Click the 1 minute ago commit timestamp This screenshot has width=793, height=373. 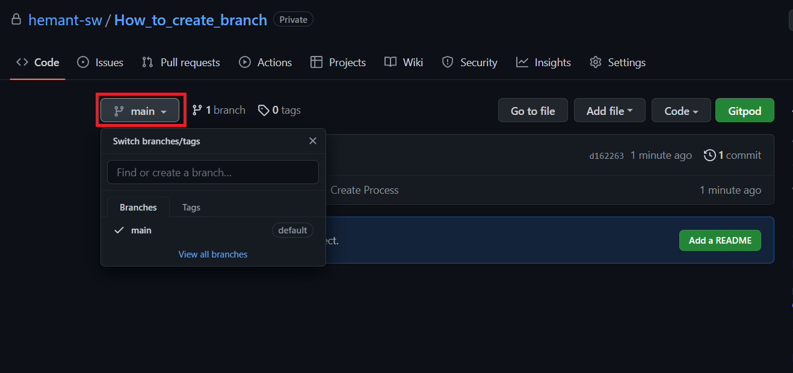point(661,155)
